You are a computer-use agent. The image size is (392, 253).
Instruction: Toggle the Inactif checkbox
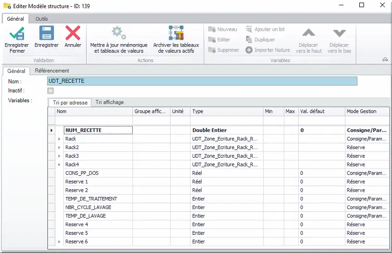[50, 91]
